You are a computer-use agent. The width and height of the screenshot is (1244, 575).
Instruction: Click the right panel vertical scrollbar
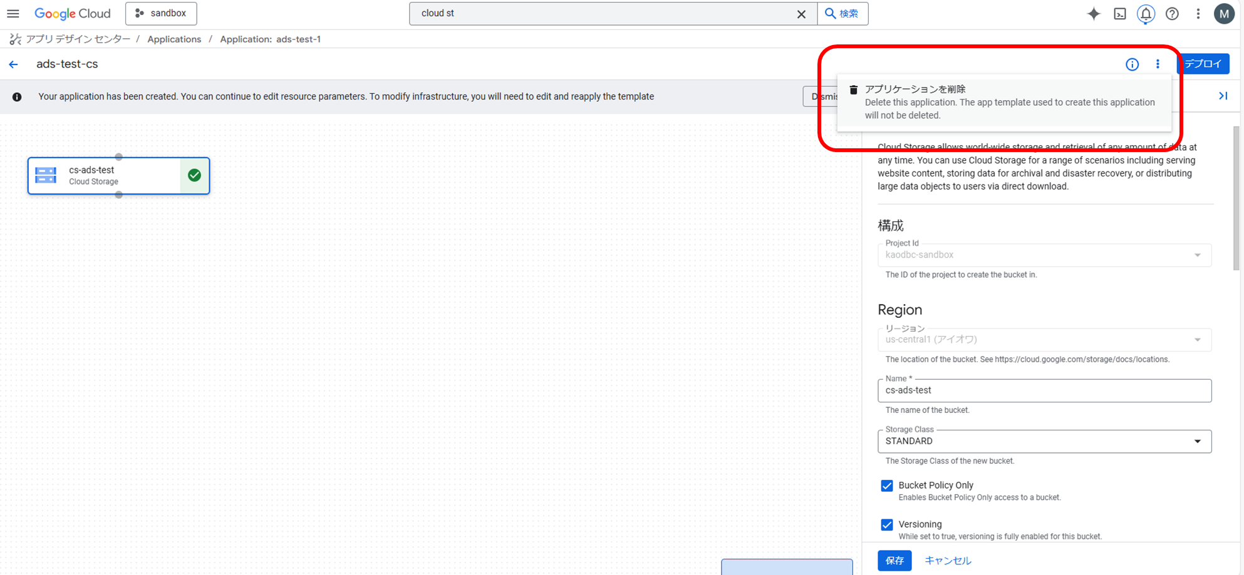[1236, 198]
